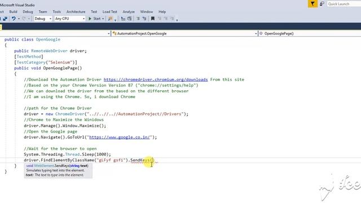Click the decrease indent toolbar icon
This screenshot has width=361, height=203.
[123, 19]
